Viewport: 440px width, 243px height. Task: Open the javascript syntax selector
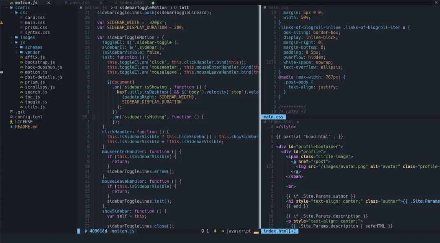pos(238,231)
